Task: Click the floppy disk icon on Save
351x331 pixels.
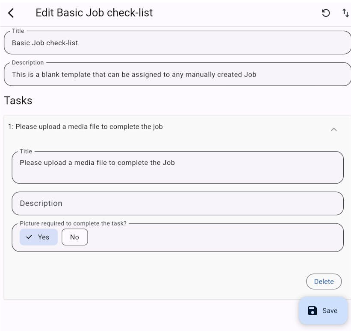Action: 313,310
